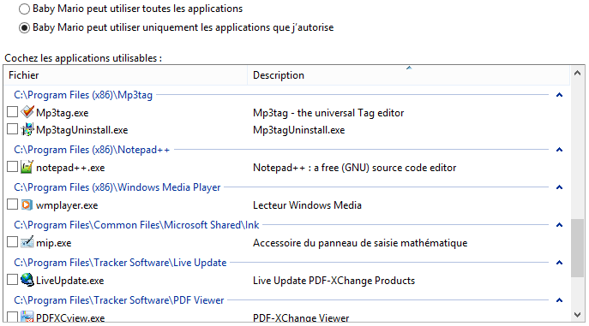Click the LiveUpdate.exe globe icon
The height and width of the screenshot is (326, 589).
point(27,280)
